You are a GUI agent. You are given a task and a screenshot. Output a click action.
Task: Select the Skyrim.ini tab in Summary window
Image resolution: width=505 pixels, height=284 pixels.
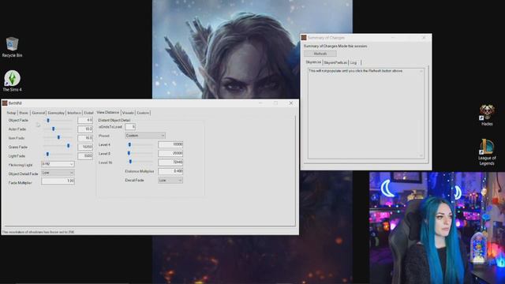click(x=313, y=62)
